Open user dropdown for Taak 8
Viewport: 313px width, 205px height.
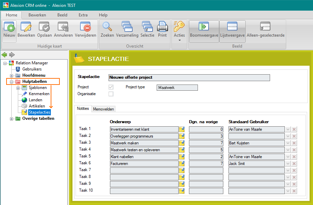pyautogui.click(x=288, y=177)
